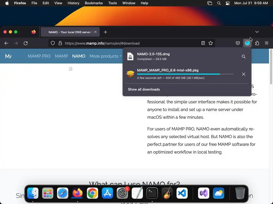The image size is (273, 204).
Task: Open the Trash in the Dock
Action: [240, 193]
